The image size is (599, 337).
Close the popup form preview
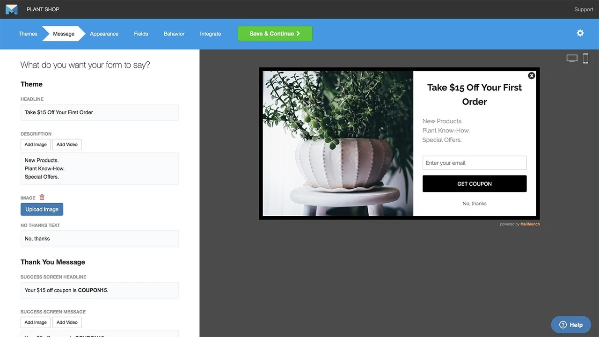(x=531, y=75)
